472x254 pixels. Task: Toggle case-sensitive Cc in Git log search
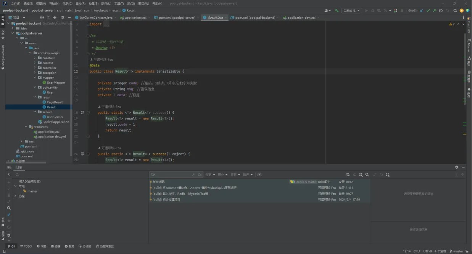tap(200, 175)
